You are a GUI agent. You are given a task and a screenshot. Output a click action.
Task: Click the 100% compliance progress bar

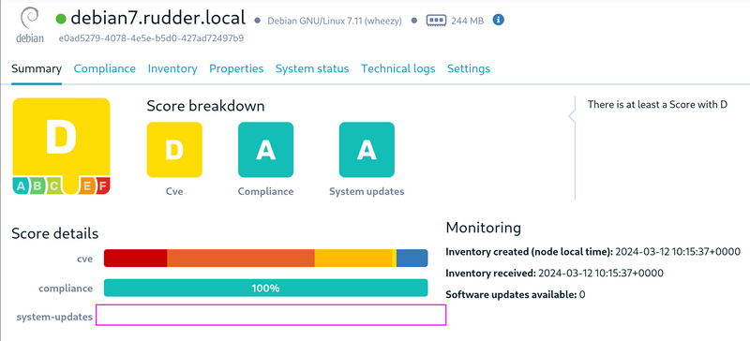click(x=265, y=288)
